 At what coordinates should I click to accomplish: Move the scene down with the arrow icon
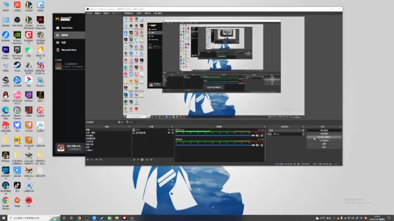[x=100, y=160]
